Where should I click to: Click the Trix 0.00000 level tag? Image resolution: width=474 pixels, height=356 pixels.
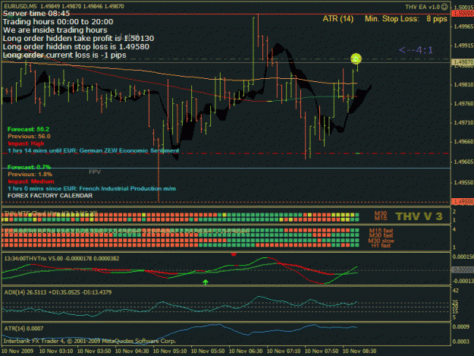click(x=462, y=269)
